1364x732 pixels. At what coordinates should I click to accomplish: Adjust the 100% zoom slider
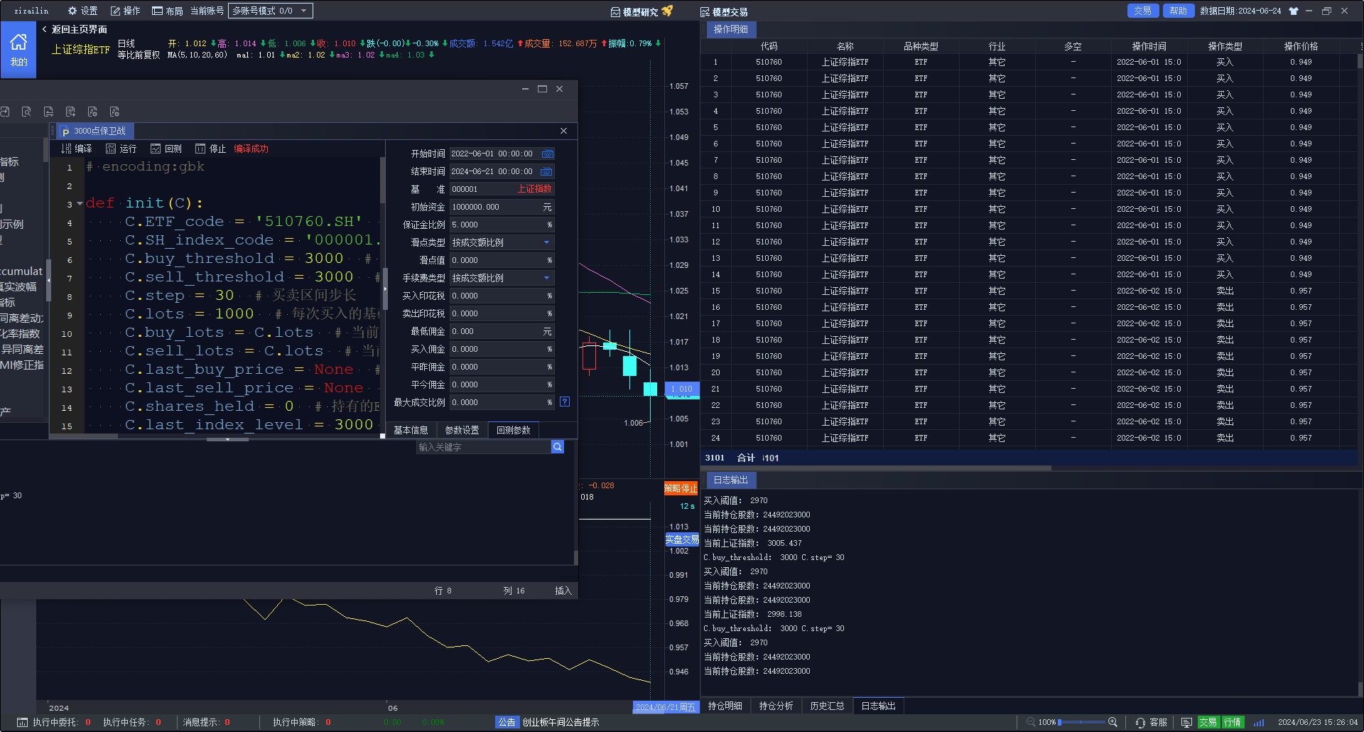pos(1081,722)
